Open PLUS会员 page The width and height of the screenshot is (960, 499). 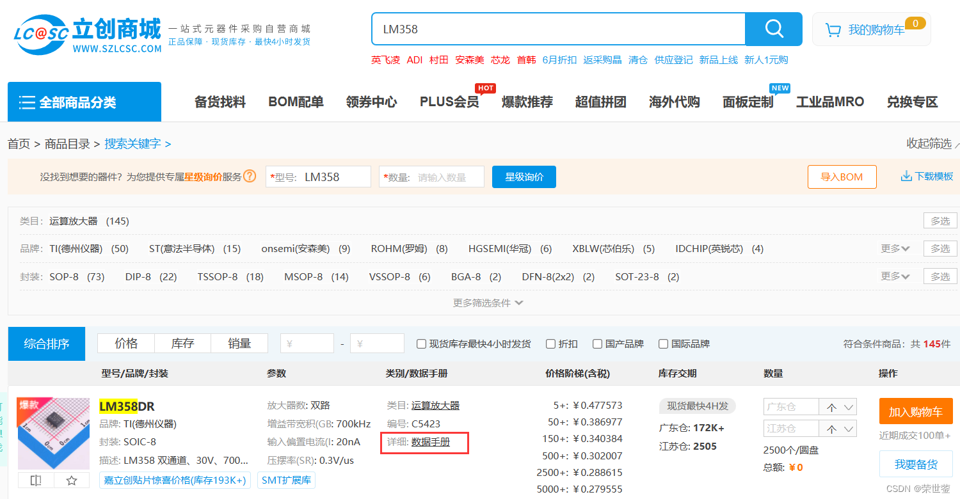(x=449, y=102)
